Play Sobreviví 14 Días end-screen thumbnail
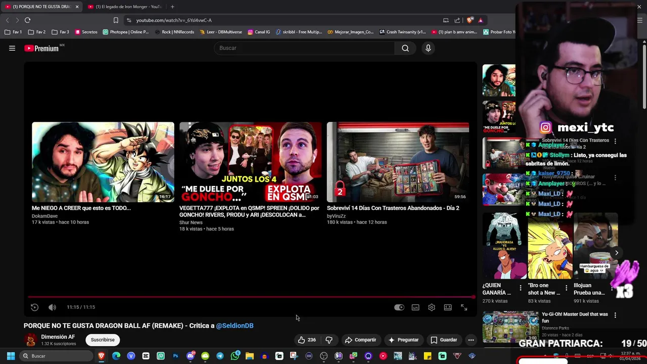Image resolution: width=647 pixels, height=364 pixels. tap(398, 162)
